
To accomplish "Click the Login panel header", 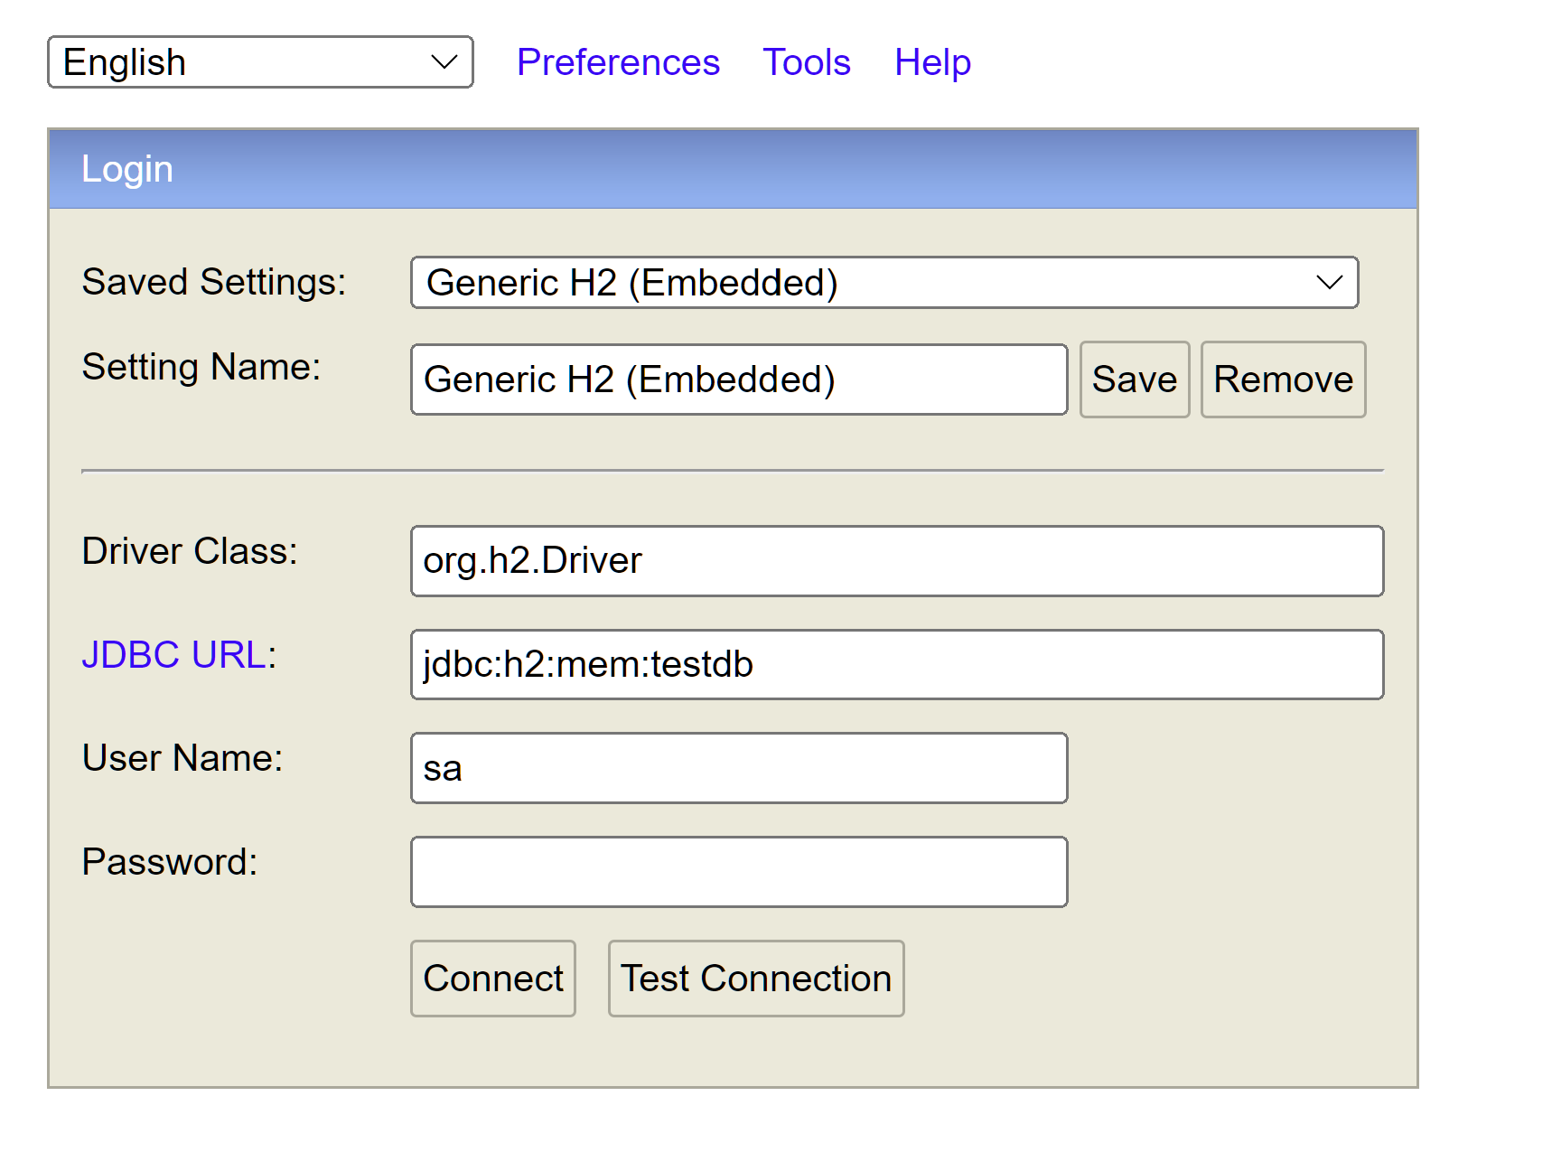I will 732,169.
